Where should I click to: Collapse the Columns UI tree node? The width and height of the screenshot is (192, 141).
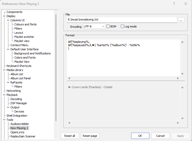[x=8, y=20]
